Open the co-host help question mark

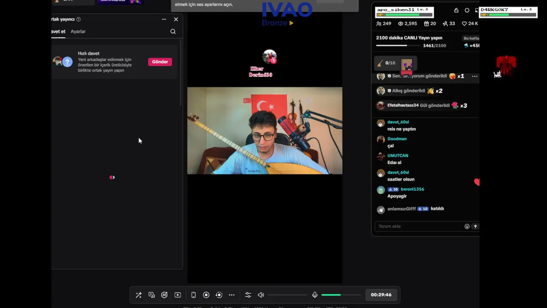pos(78,19)
